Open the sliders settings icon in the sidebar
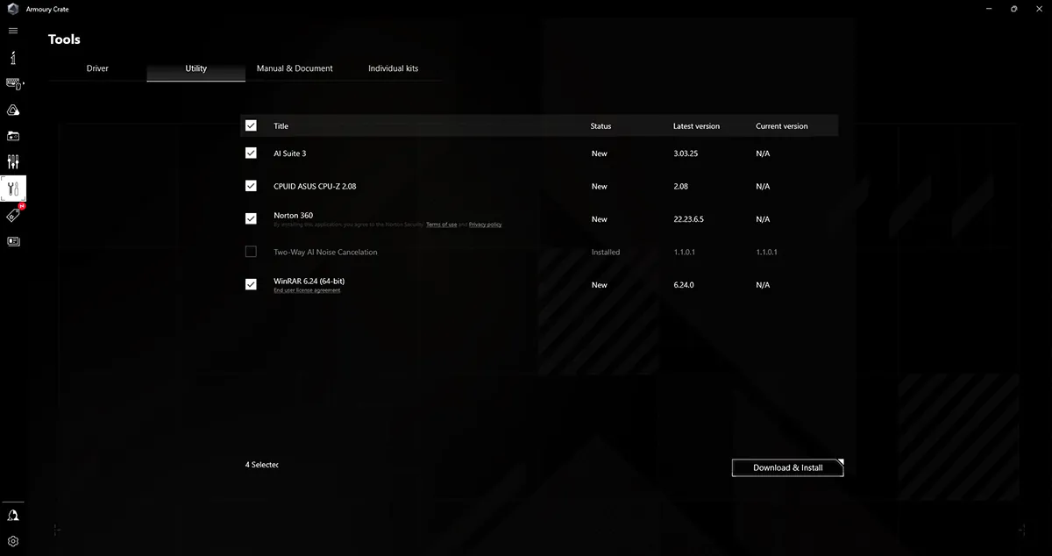 point(13,162)
